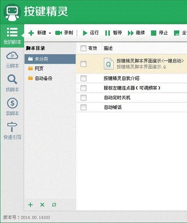Click the 暂停 pause icon
187x223 pixels.
(x=108, y=33)
